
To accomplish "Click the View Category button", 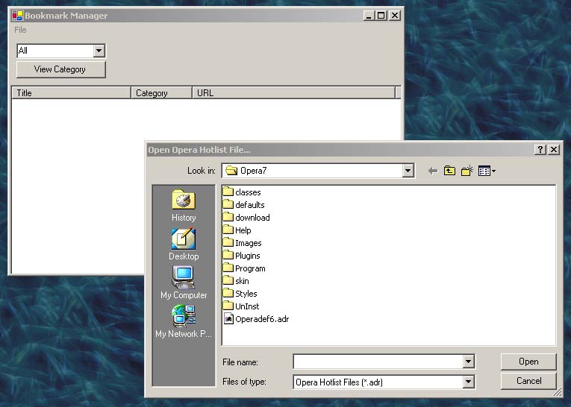I will coord(60,69).
